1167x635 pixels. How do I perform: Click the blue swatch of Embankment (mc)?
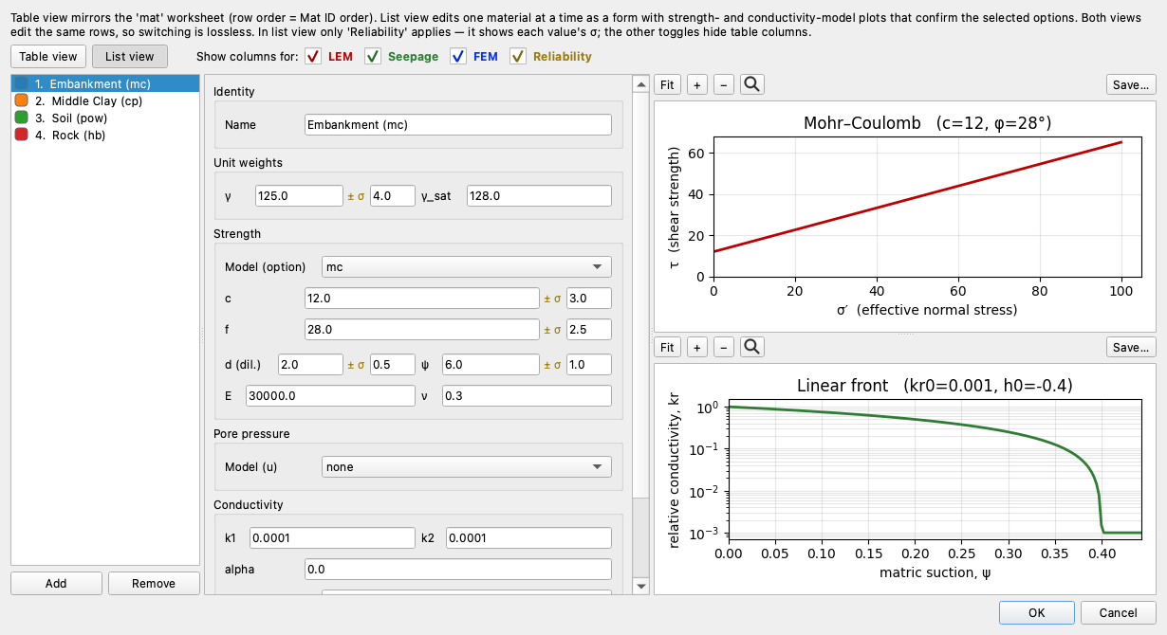tap(21, 83)
